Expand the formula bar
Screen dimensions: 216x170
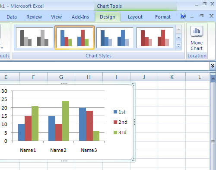[x=213, y=66]
